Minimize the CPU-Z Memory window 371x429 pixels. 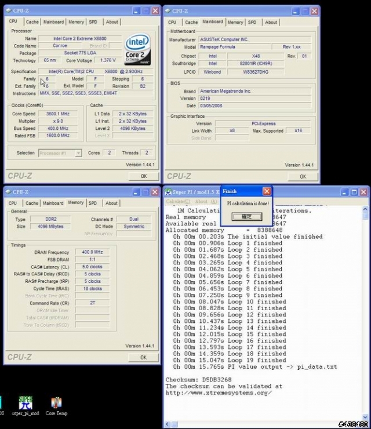click(136, 192)
